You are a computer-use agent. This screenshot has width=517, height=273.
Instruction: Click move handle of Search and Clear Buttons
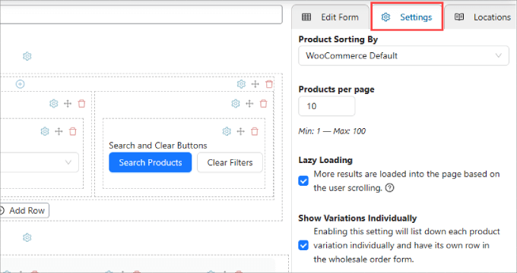tap(241, 131)
